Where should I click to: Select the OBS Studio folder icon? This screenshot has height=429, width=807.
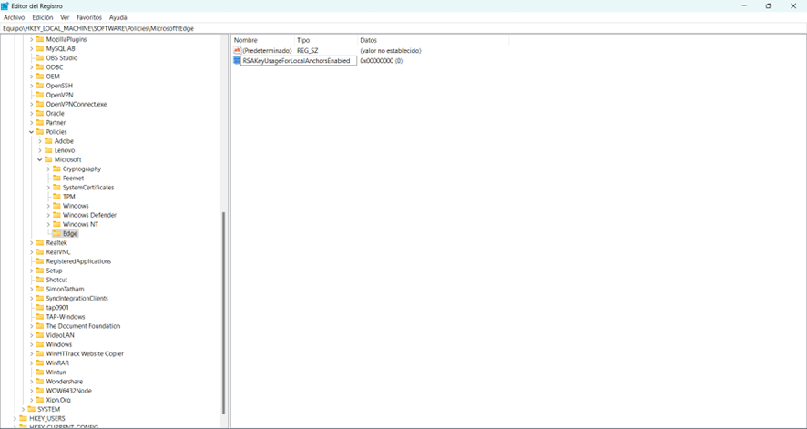click(x=40, y=58)
